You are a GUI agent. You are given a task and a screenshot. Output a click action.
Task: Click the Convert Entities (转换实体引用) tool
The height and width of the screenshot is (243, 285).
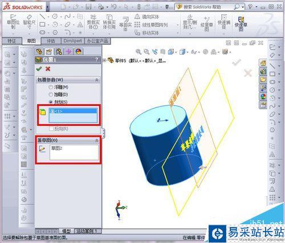click(x=109, y=22)
